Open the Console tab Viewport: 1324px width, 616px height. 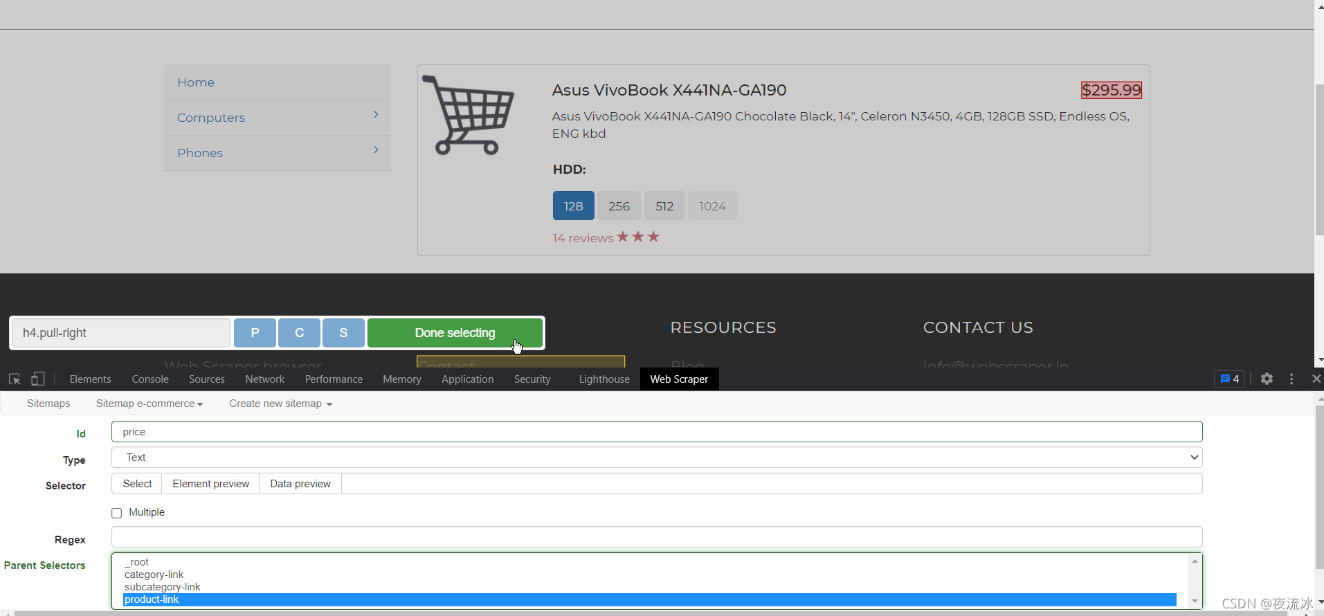point(150,379)
